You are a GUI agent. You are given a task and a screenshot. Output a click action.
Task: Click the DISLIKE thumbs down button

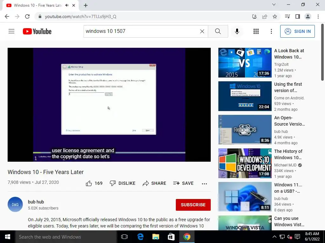click(x=123, y=183)
